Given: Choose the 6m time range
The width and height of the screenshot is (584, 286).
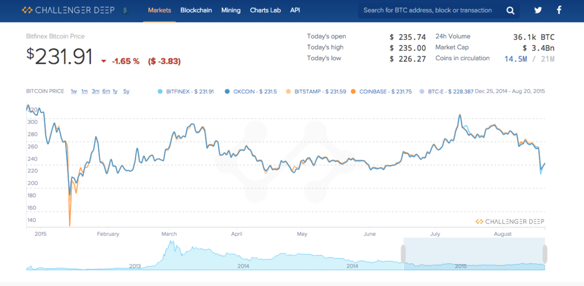Looking at the screenshot, I should pyautogui.click(x=106, y=92).
